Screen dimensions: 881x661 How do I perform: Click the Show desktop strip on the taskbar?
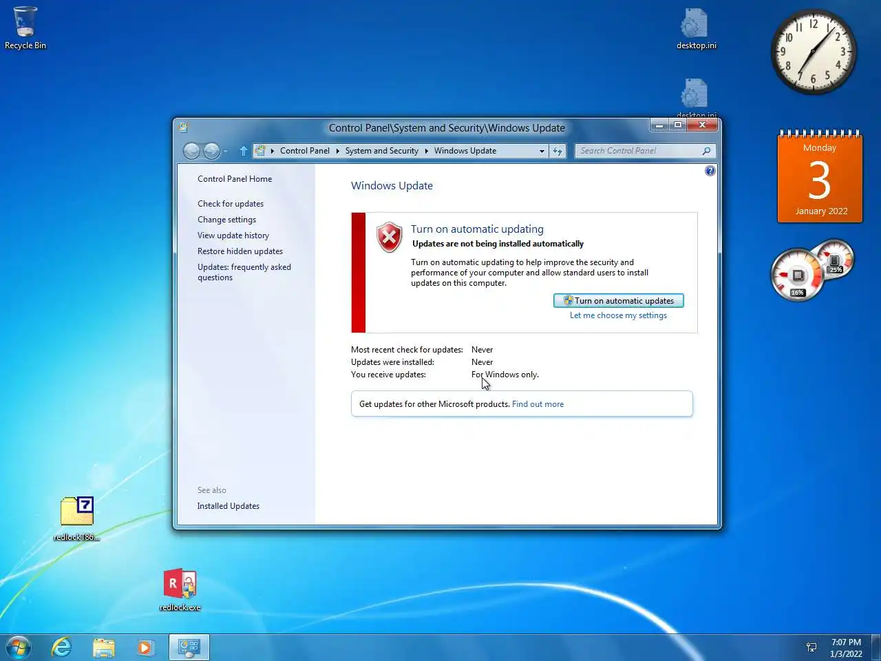[875, 647]
